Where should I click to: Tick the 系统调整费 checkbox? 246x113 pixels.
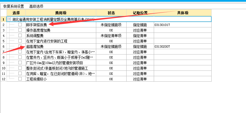click(20, 35)
